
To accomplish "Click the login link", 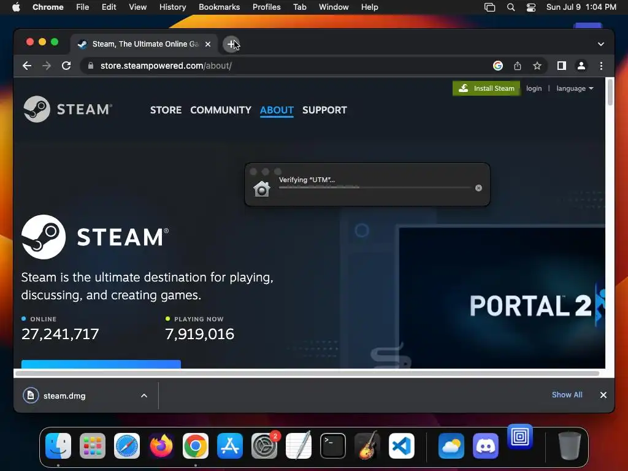I will point(534,88).
